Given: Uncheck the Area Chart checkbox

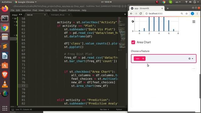Looking at the screenshot, I should [133, 42].
